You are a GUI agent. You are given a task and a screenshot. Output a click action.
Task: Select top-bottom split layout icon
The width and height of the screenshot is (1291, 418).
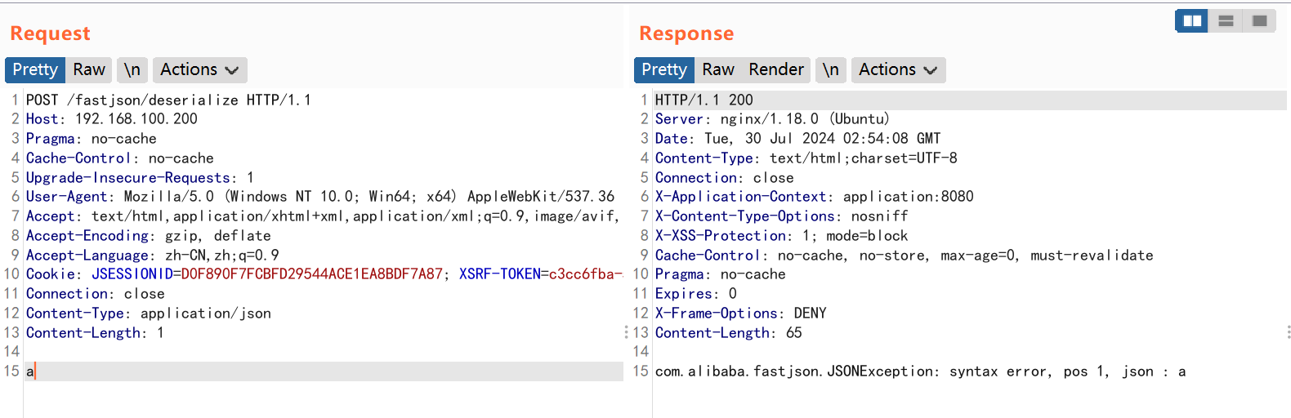coord(1226,20)
